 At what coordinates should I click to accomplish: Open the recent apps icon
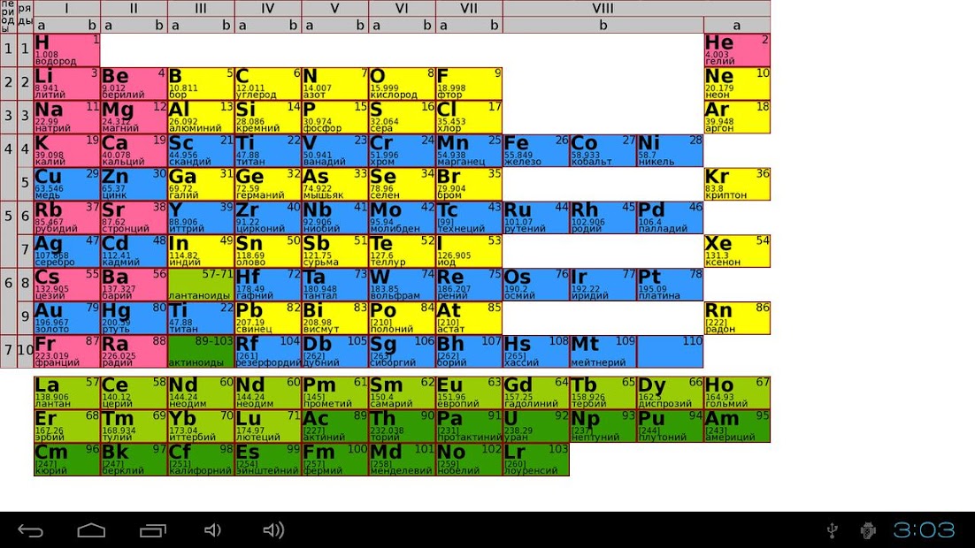click(152, 530)
